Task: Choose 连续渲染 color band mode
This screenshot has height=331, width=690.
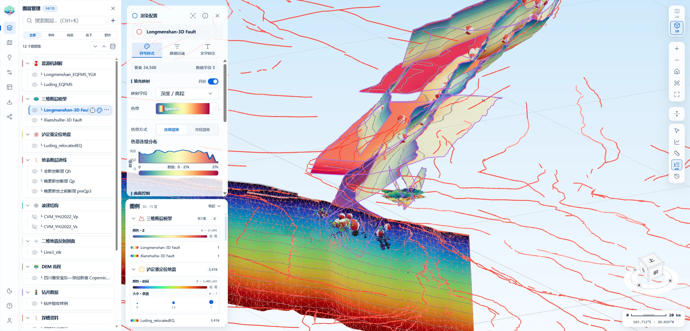Action: (x=171, y=130)
